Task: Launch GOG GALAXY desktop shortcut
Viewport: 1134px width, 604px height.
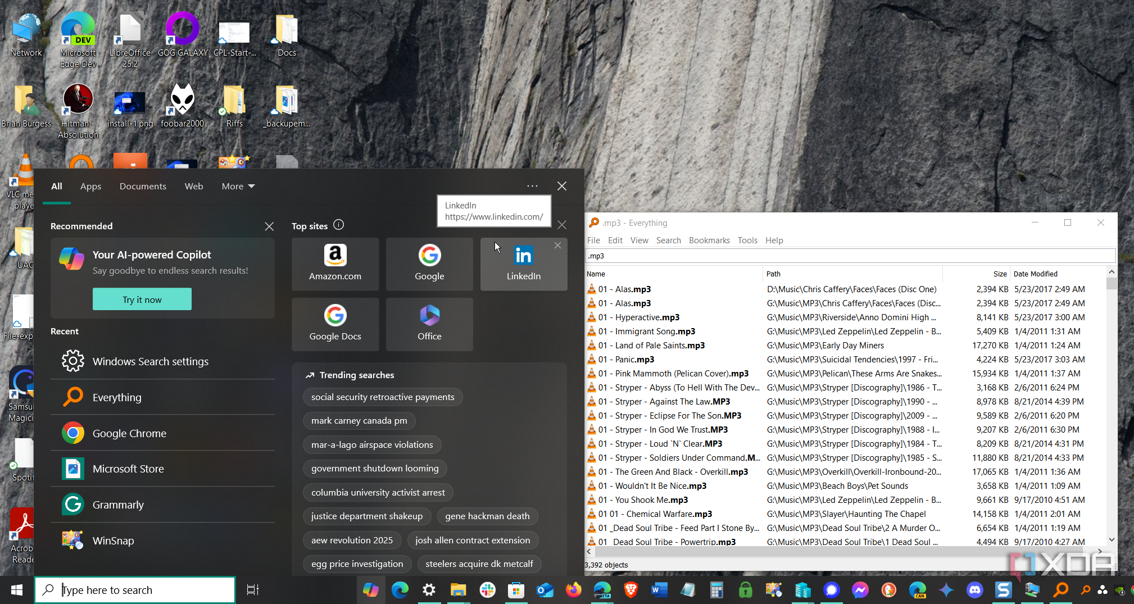Action: pos(182,35)
